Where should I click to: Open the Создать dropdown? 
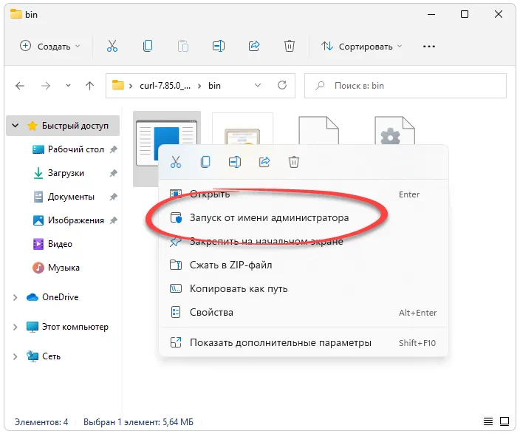point(50,46)
